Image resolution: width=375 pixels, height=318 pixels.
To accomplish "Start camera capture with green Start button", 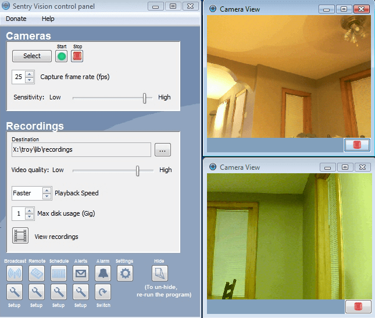I will pos(62,56).
